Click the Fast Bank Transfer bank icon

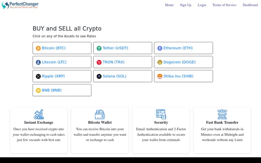[222, 114]
